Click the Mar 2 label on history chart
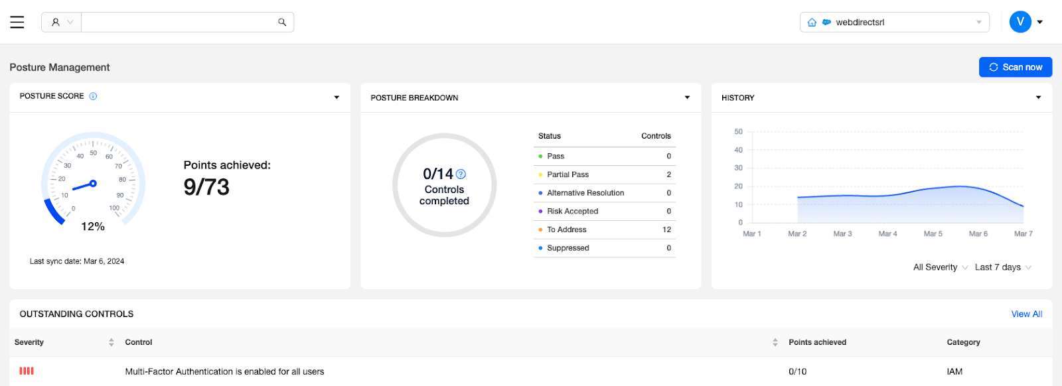The width and height of the screenshot is (1062, 386). click(797, 233)
